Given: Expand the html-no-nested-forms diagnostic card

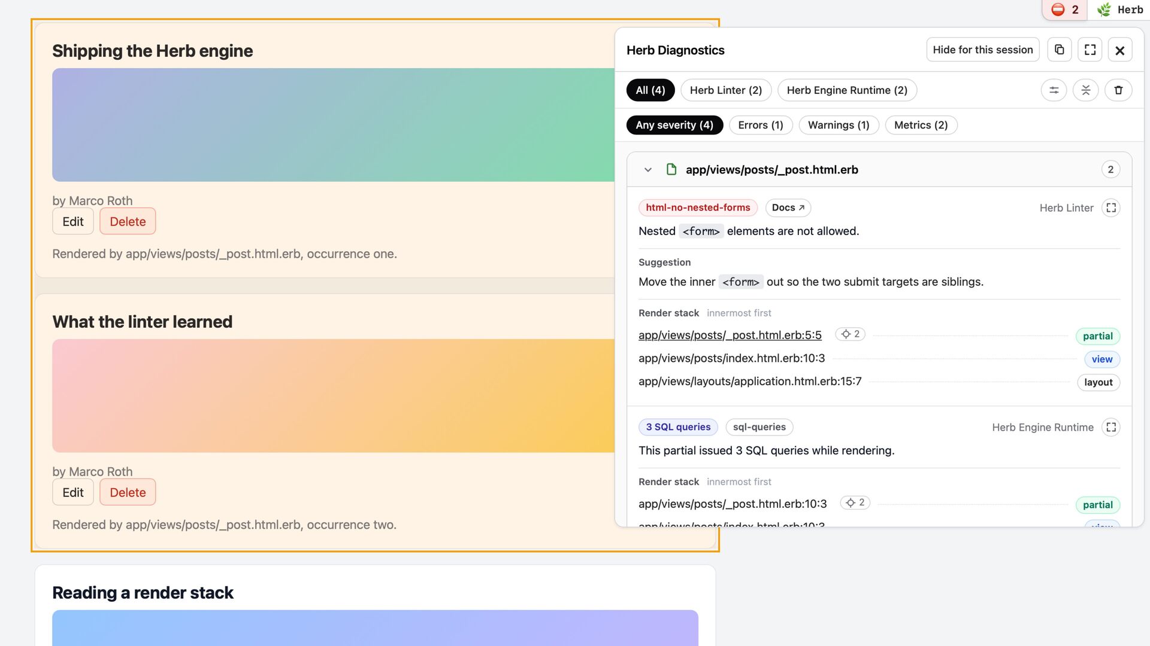Looking at the screenshot, I should click(x=1111, y=208).
